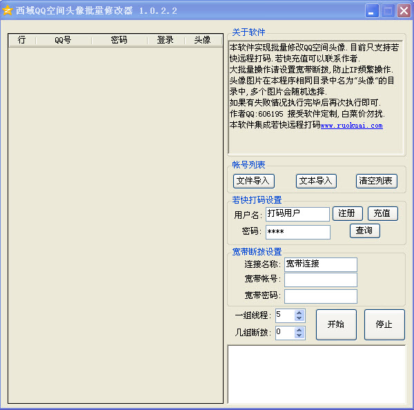Increase 几组断拨 value with up arrow
414x410 pixels.
(x=299, y=330)
